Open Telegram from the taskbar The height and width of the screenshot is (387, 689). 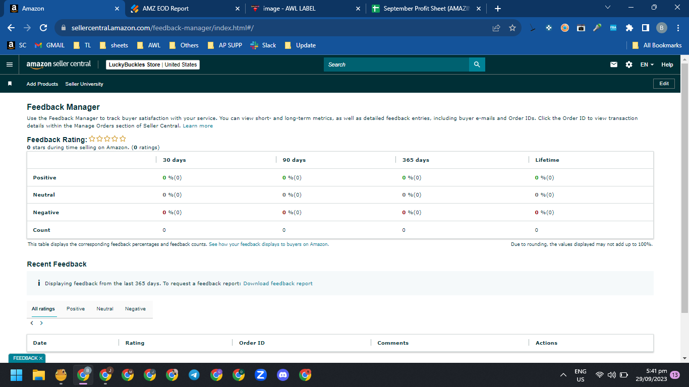(x=194, y=375)
